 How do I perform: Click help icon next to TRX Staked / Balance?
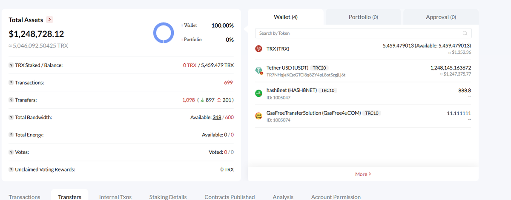[x=11, y=65]
